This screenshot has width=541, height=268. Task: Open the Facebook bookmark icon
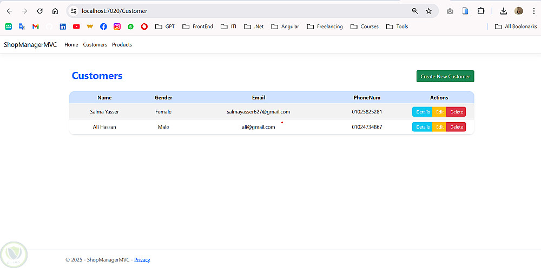pyautogui.click(x=103, y=26)
